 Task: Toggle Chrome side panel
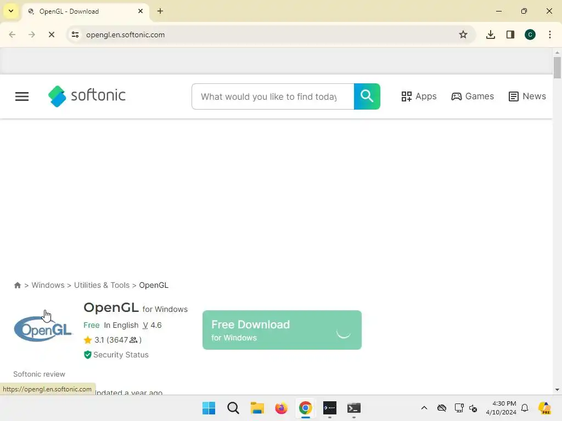[x=510, y=35]
